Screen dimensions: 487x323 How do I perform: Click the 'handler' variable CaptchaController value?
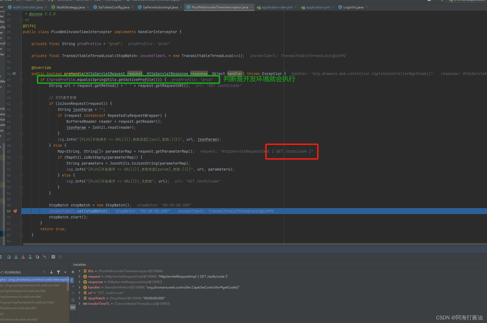click(x=193, y=287)
